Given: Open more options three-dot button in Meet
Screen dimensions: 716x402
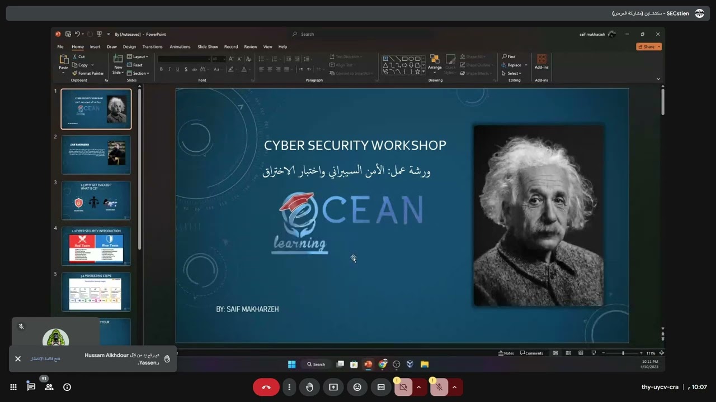Looking at the screenshot, I should point(289,387).
